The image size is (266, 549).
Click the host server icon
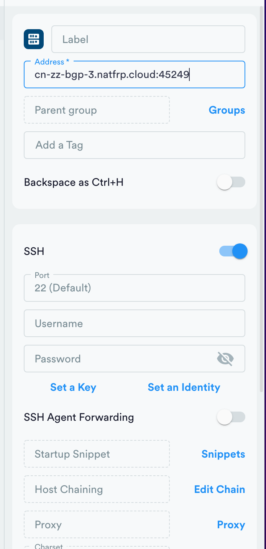click(x=33, y=39)
